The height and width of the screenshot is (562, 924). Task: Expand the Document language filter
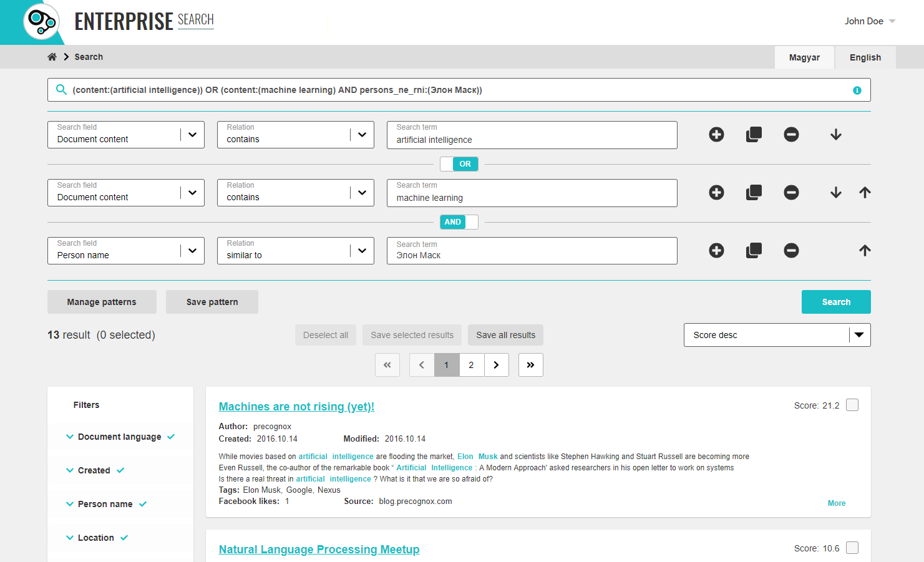119,437
